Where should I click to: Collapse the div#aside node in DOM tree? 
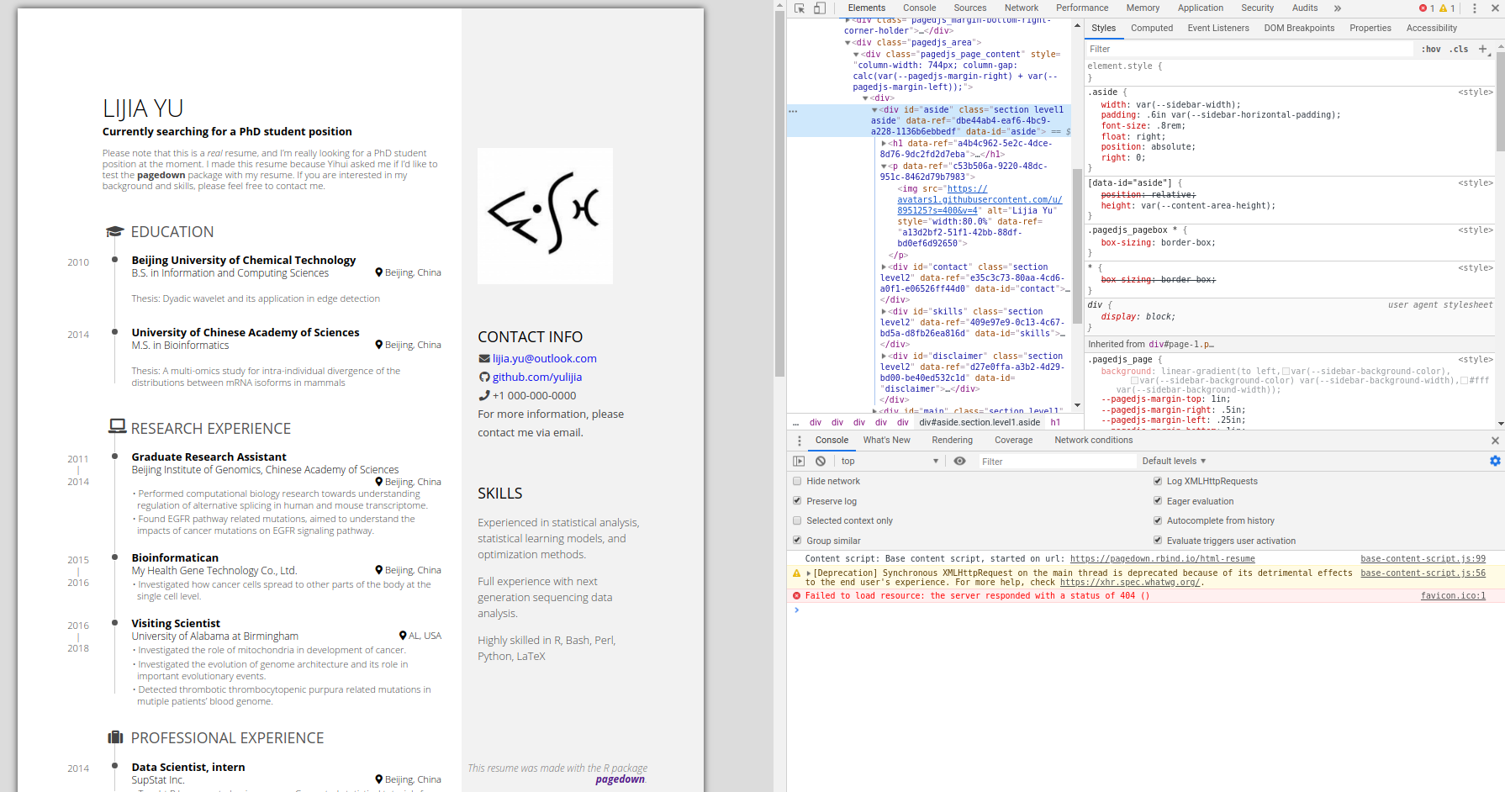874,110
